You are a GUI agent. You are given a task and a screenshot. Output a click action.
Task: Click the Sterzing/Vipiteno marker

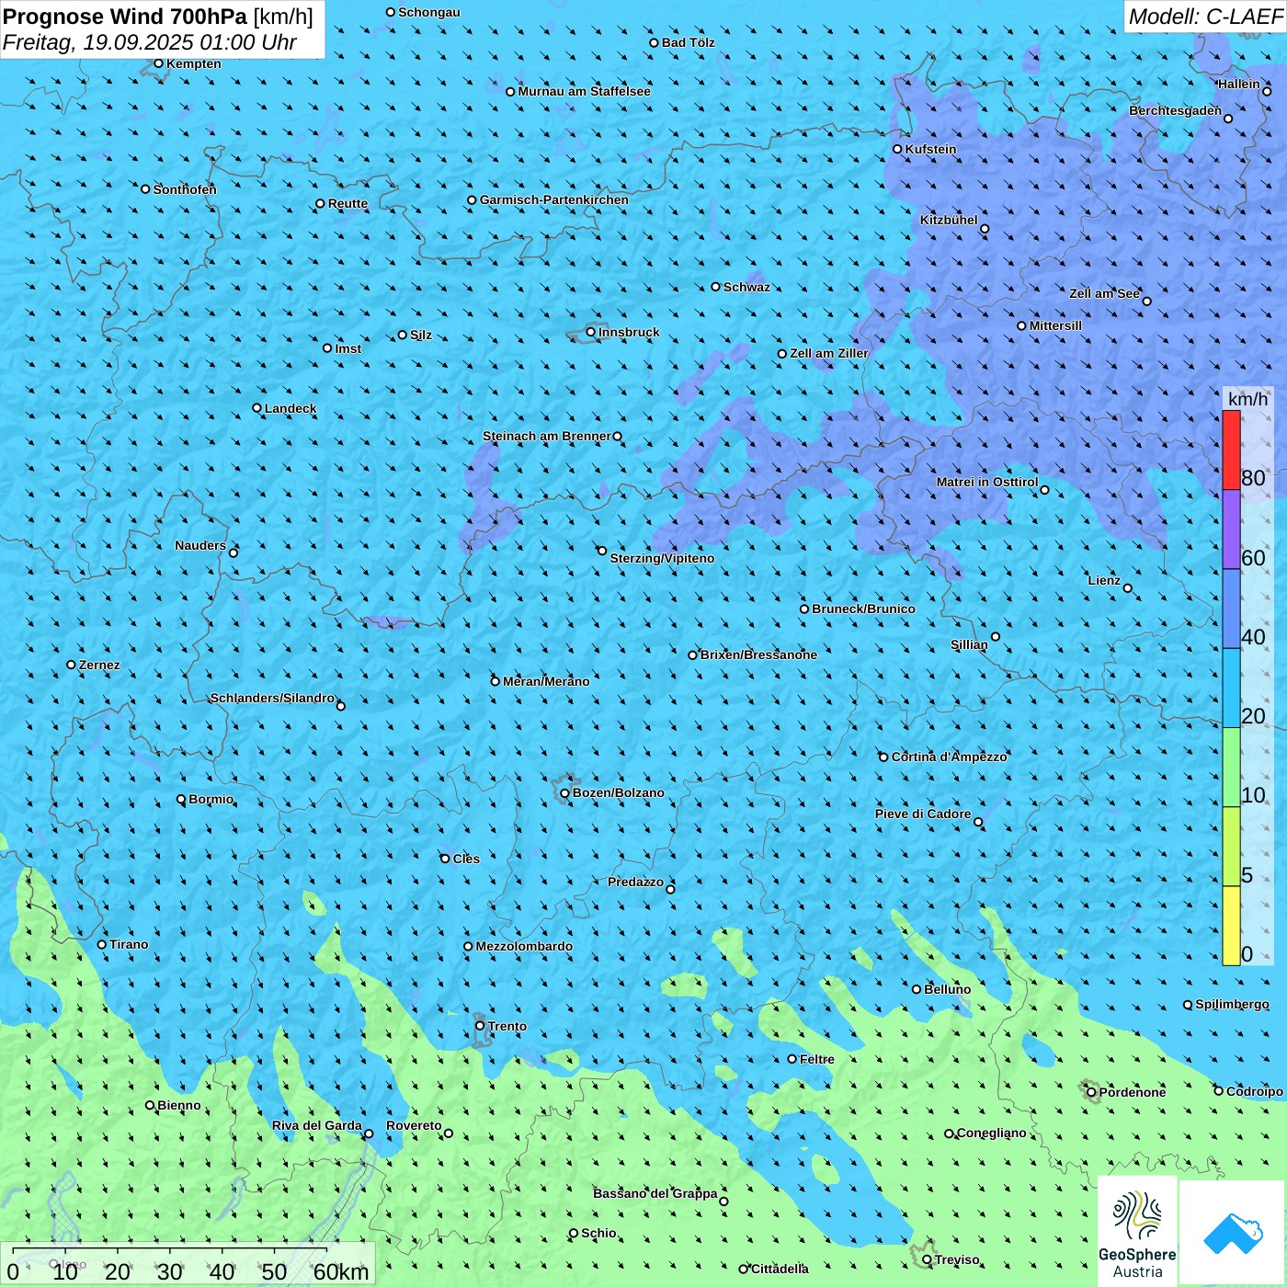[602, 551]
